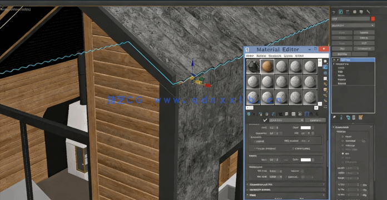Open lower white color swatch in Material Editor
The height and width of the screenshot is (200, 387).
tap(306, 160)
